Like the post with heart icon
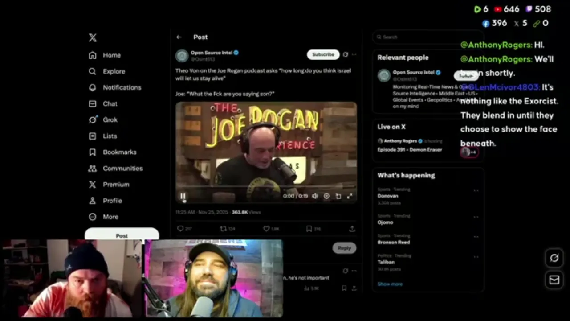This screenshot has width=570, height=321. pyautogui.click(x=266, y=229)
